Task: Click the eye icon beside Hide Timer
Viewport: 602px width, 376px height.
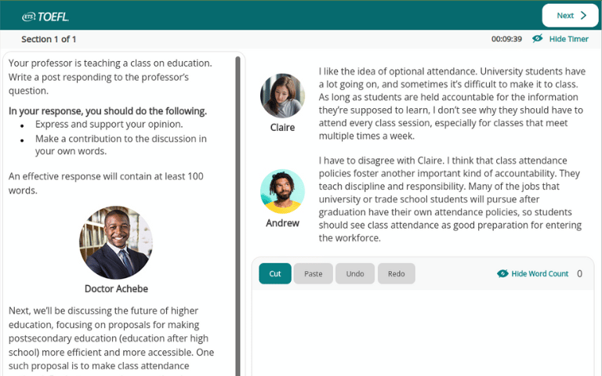Action: 538,39
